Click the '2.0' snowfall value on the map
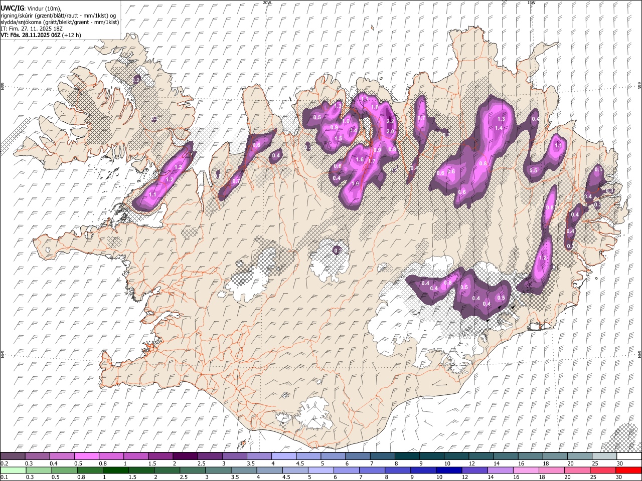642x481 pixels. click(x=391, y=131)
